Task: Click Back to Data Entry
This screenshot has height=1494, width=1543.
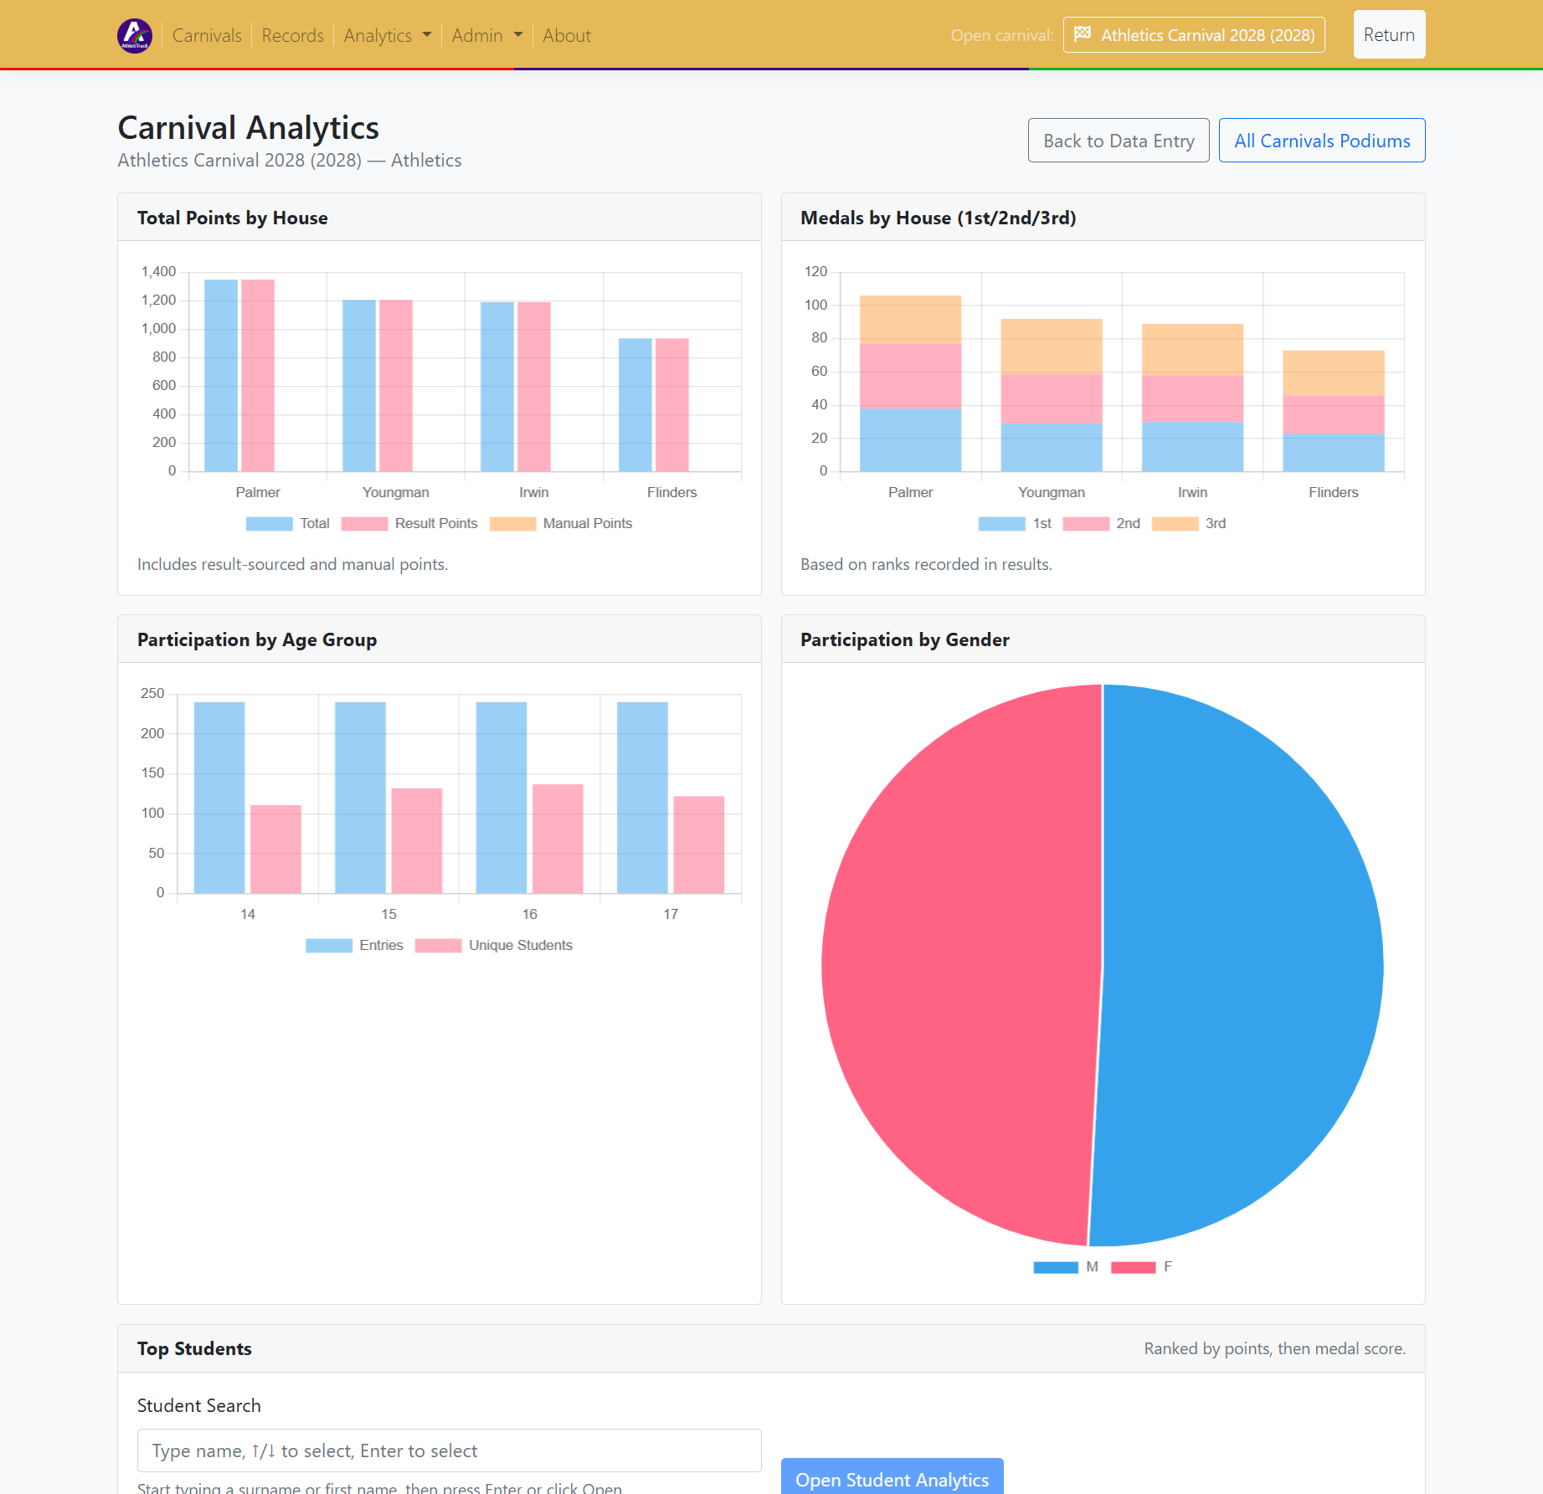Action: (1119, 140)
